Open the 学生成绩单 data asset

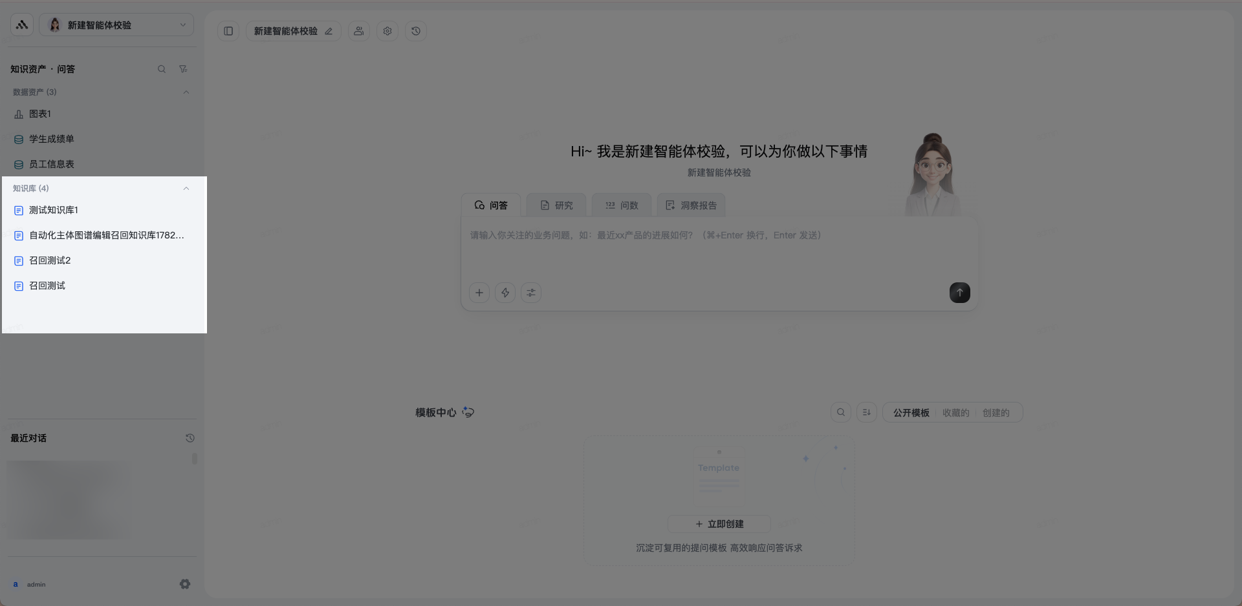point(103,139)
